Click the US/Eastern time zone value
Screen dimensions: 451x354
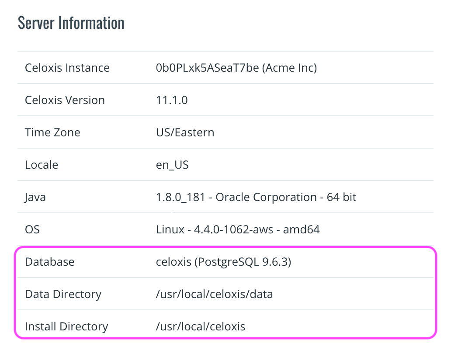pos(185,132)
